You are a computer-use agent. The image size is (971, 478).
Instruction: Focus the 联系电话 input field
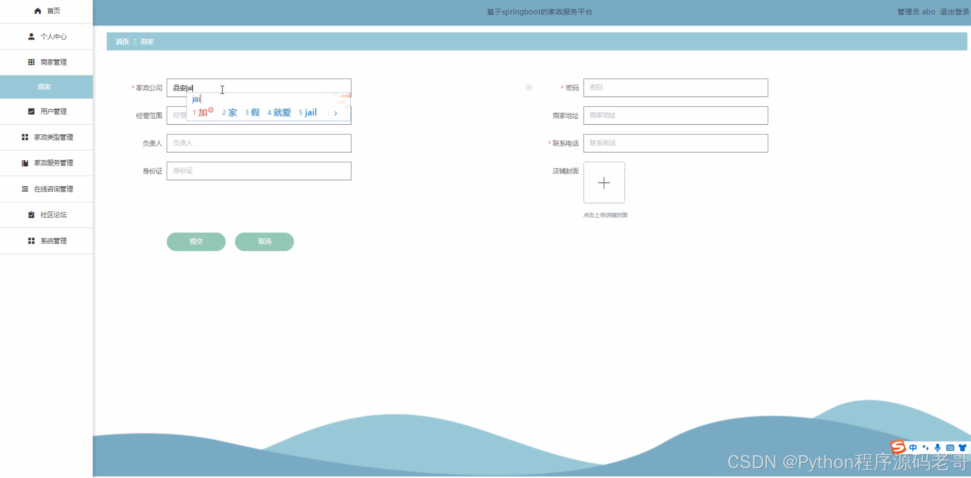(x=675, y=143)
